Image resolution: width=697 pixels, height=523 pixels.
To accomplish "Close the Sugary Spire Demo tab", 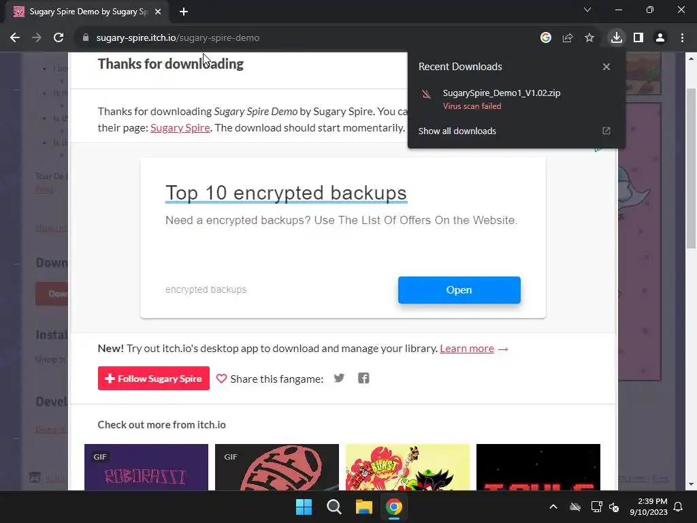I will point(158,12).
